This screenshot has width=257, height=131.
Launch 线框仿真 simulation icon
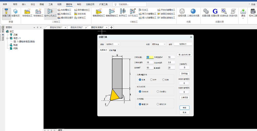[182, 13]
